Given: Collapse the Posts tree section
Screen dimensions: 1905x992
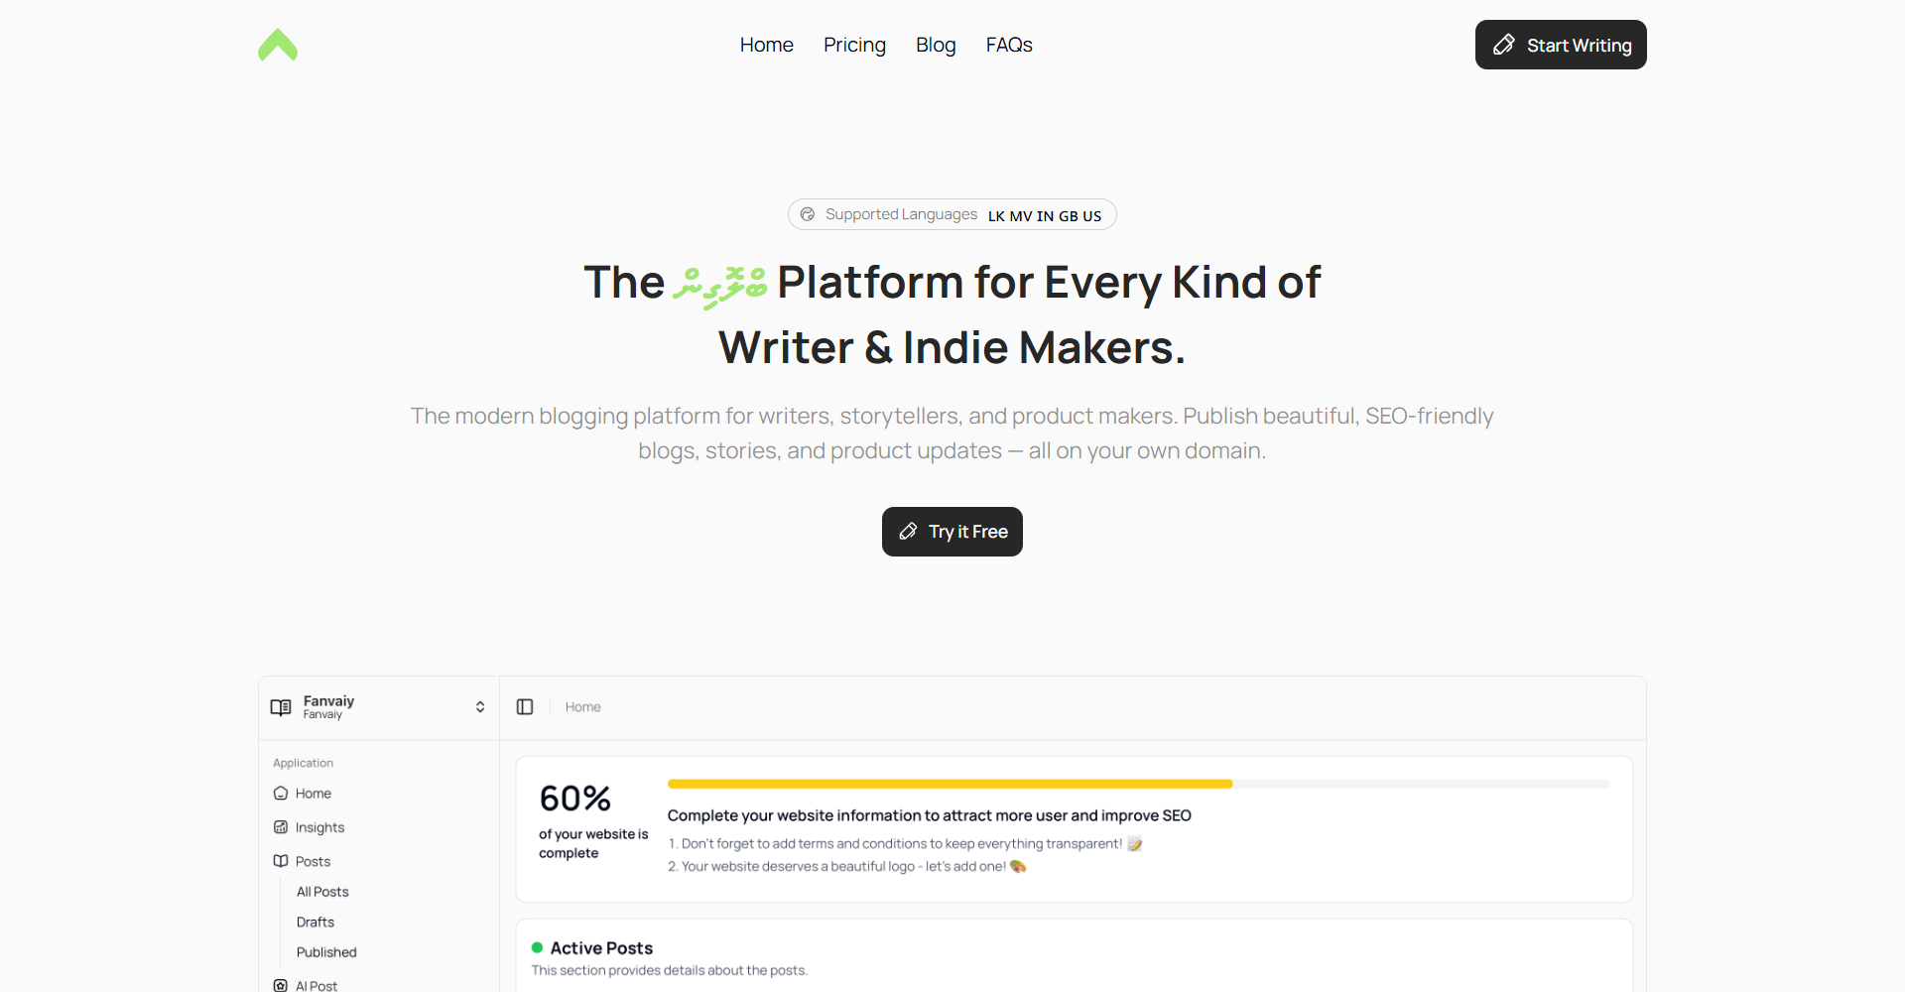Looking at the screenshot, I should click(x=313, y=861).
